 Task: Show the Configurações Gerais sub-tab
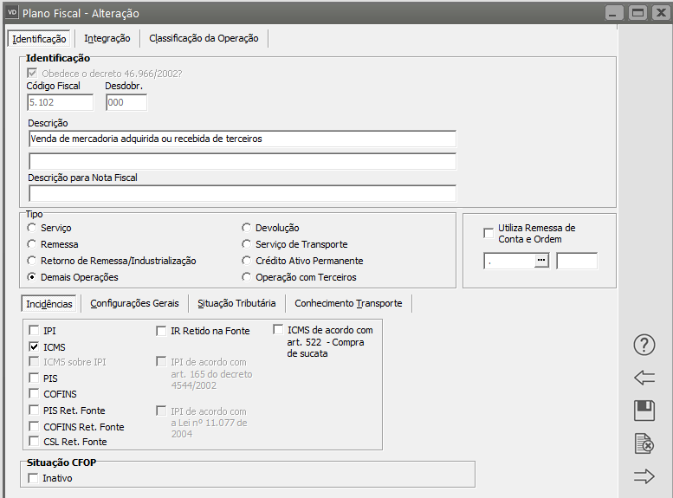[x=134, y=303]
